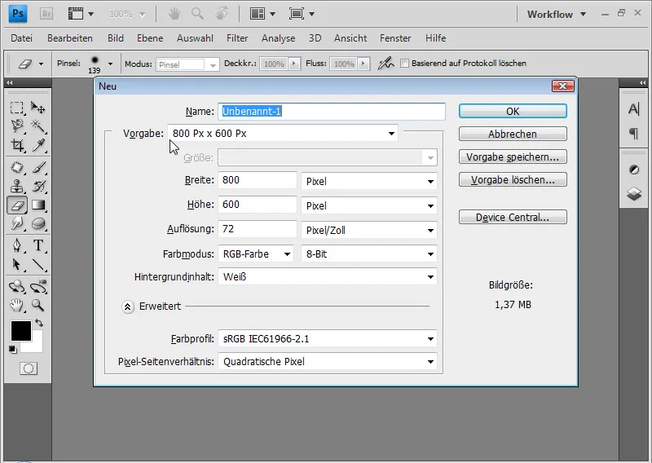Open the 8-Bit depth dropdown
Screen dimensions: 652x463
click(x=369, y=254)
